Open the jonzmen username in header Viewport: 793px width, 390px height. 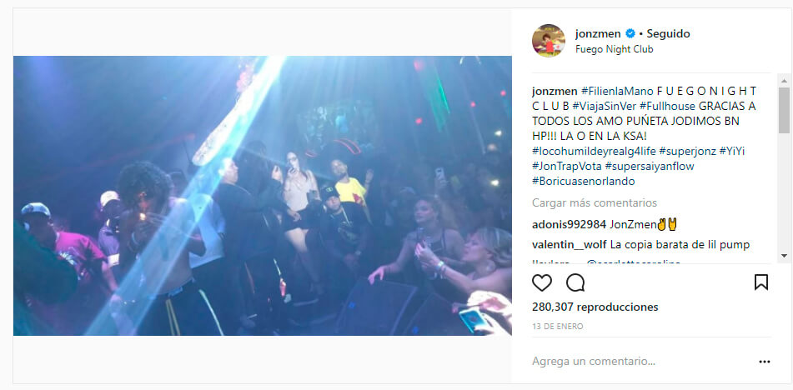tap(598, 34)
